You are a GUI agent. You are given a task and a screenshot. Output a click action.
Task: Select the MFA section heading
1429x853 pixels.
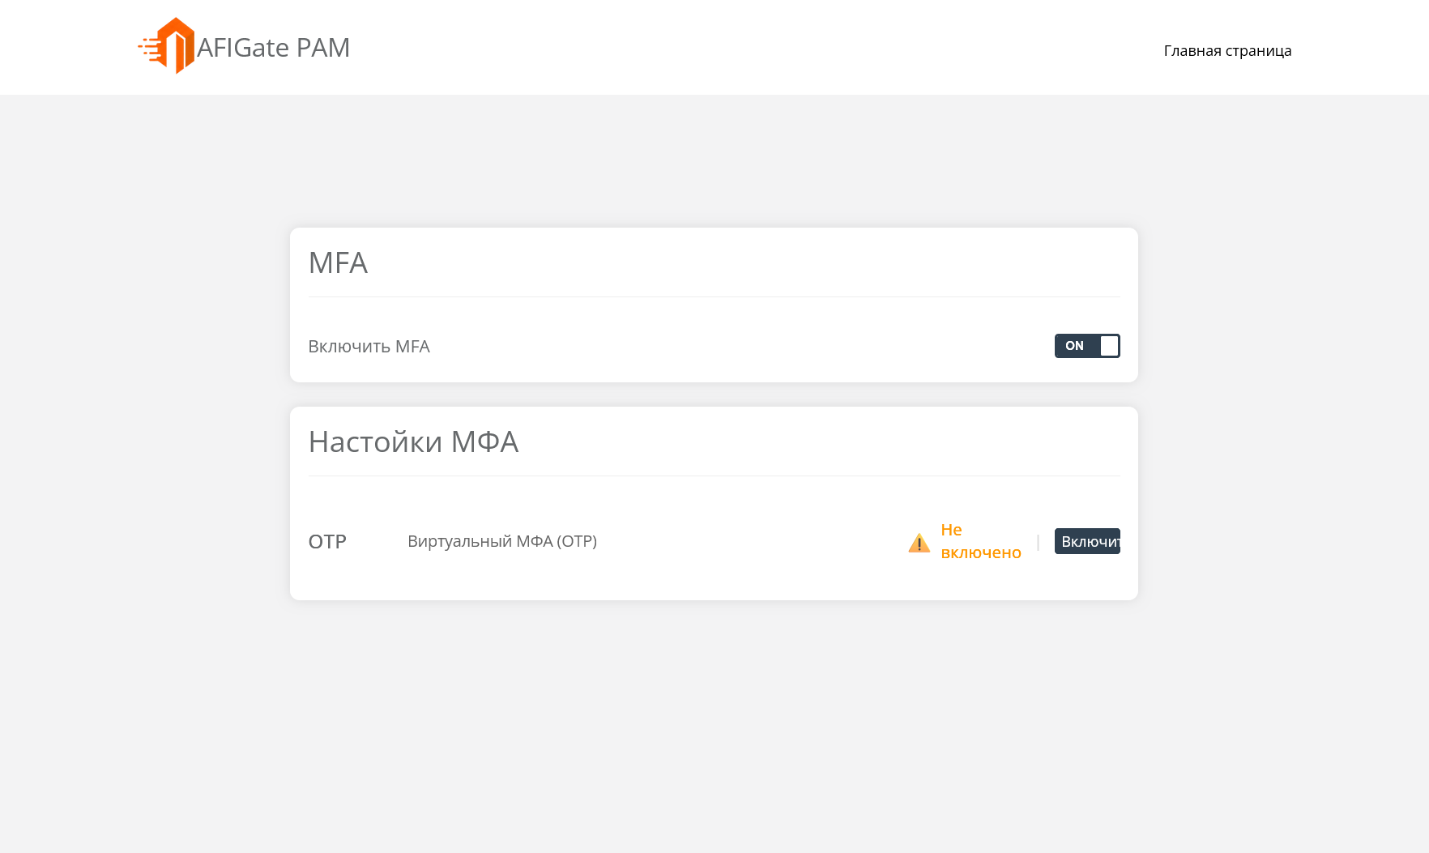pyautogui.click(x=338, y=262)
